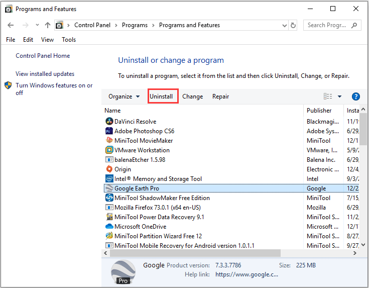This screenshot has width=369, height=288.
Task: Open View installed updates link
Action: tap(45, 74)
